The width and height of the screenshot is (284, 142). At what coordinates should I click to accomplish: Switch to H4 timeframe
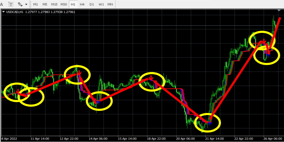[x=82, y=4]
